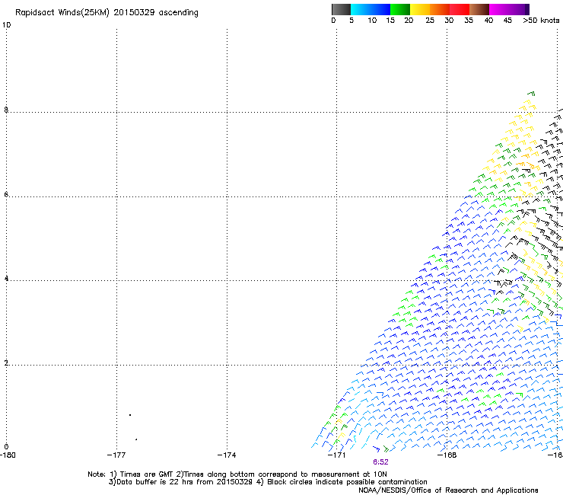Pick the cyan-blue 5-15 knots color band
Viewport: 563px width, 495px height.
pos(371,9)
